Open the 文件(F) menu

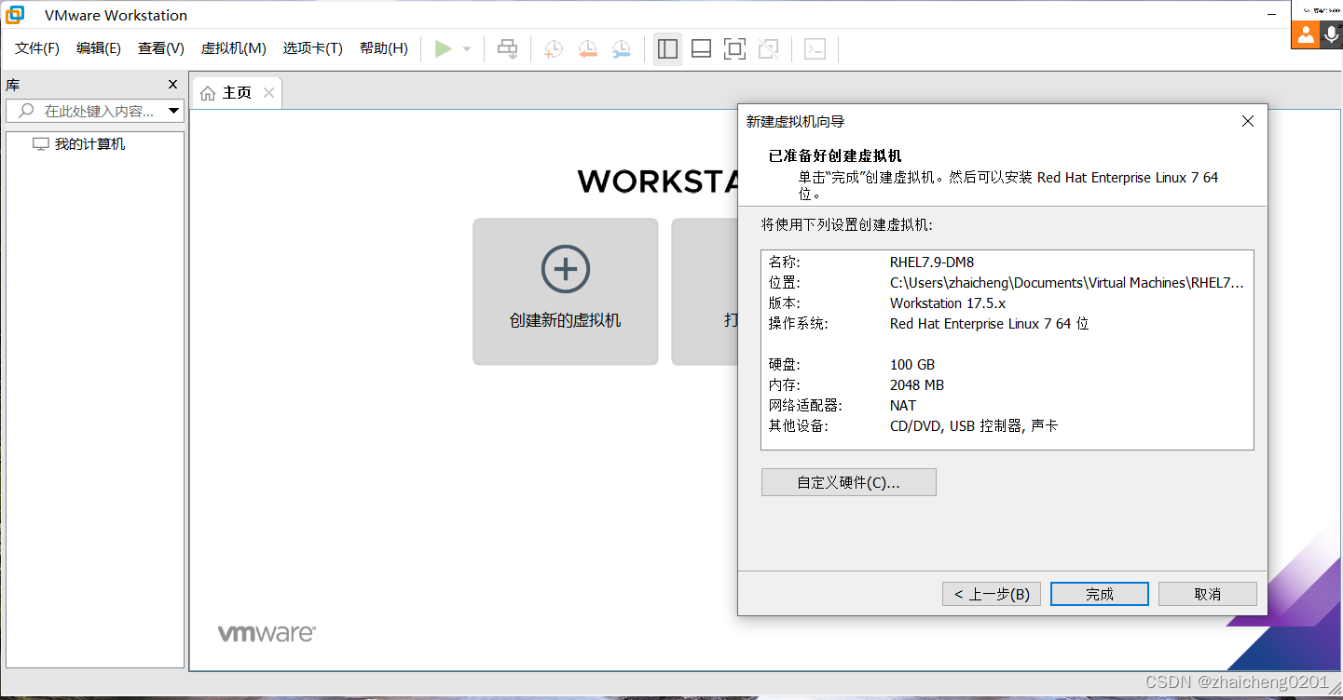coord(37,48)
